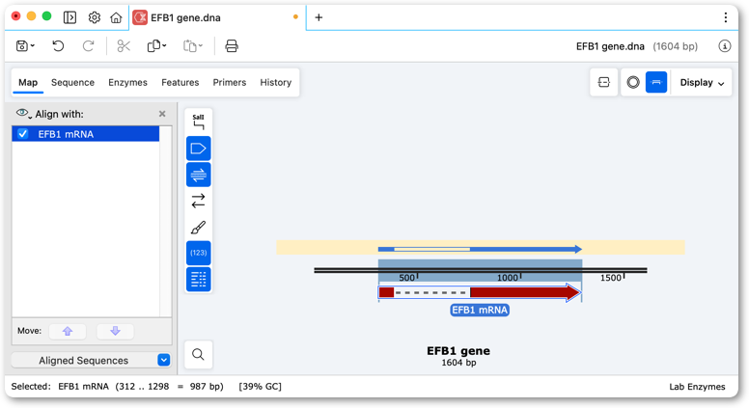This screenshot has width=749, height=408.
Task: Open the Paste dropdown
Action: (193, 45)
